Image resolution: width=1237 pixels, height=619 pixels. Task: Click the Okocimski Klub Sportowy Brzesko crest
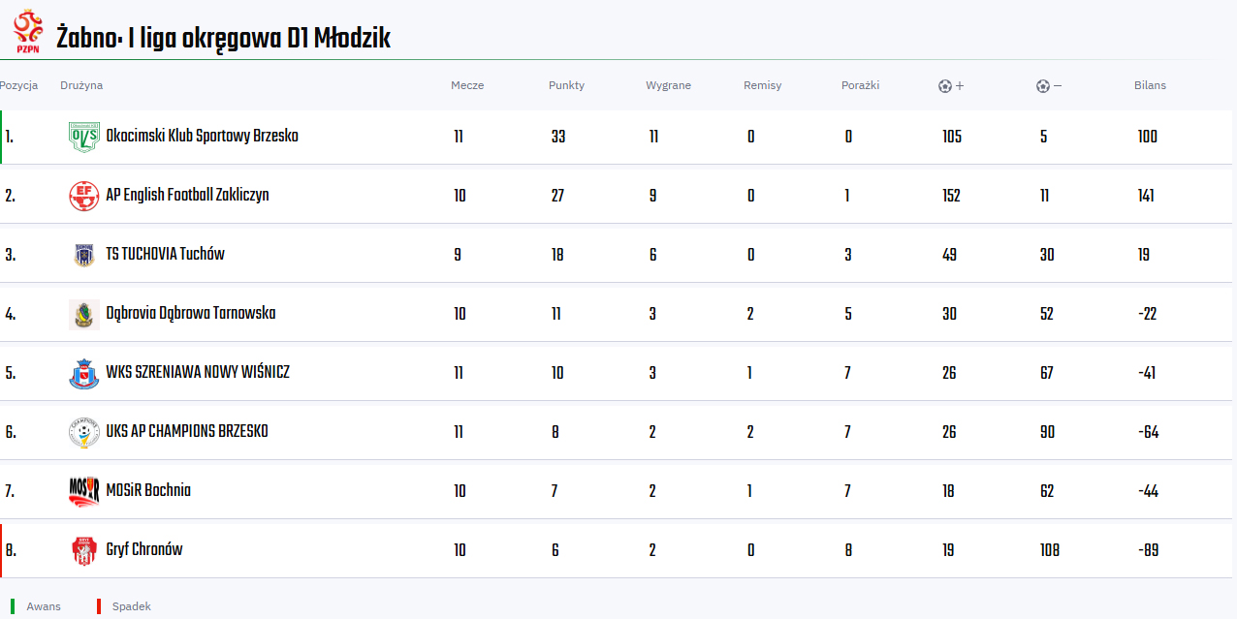coord(84,137)
